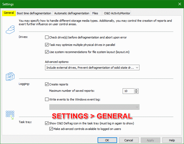184x144 pixels.
Task: Click the disabled Windows event log dropdown
Action: pyautogui.click(x=94, y=107)
